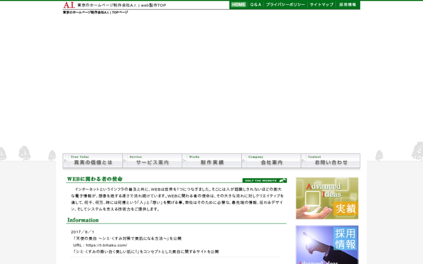Open the Advanced Ideas 実績 banner
This screenshot has width=423, height=264.
pos(327,198)
